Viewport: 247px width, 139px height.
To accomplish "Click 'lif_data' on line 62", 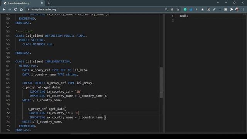I will click(x=80, y=70).
